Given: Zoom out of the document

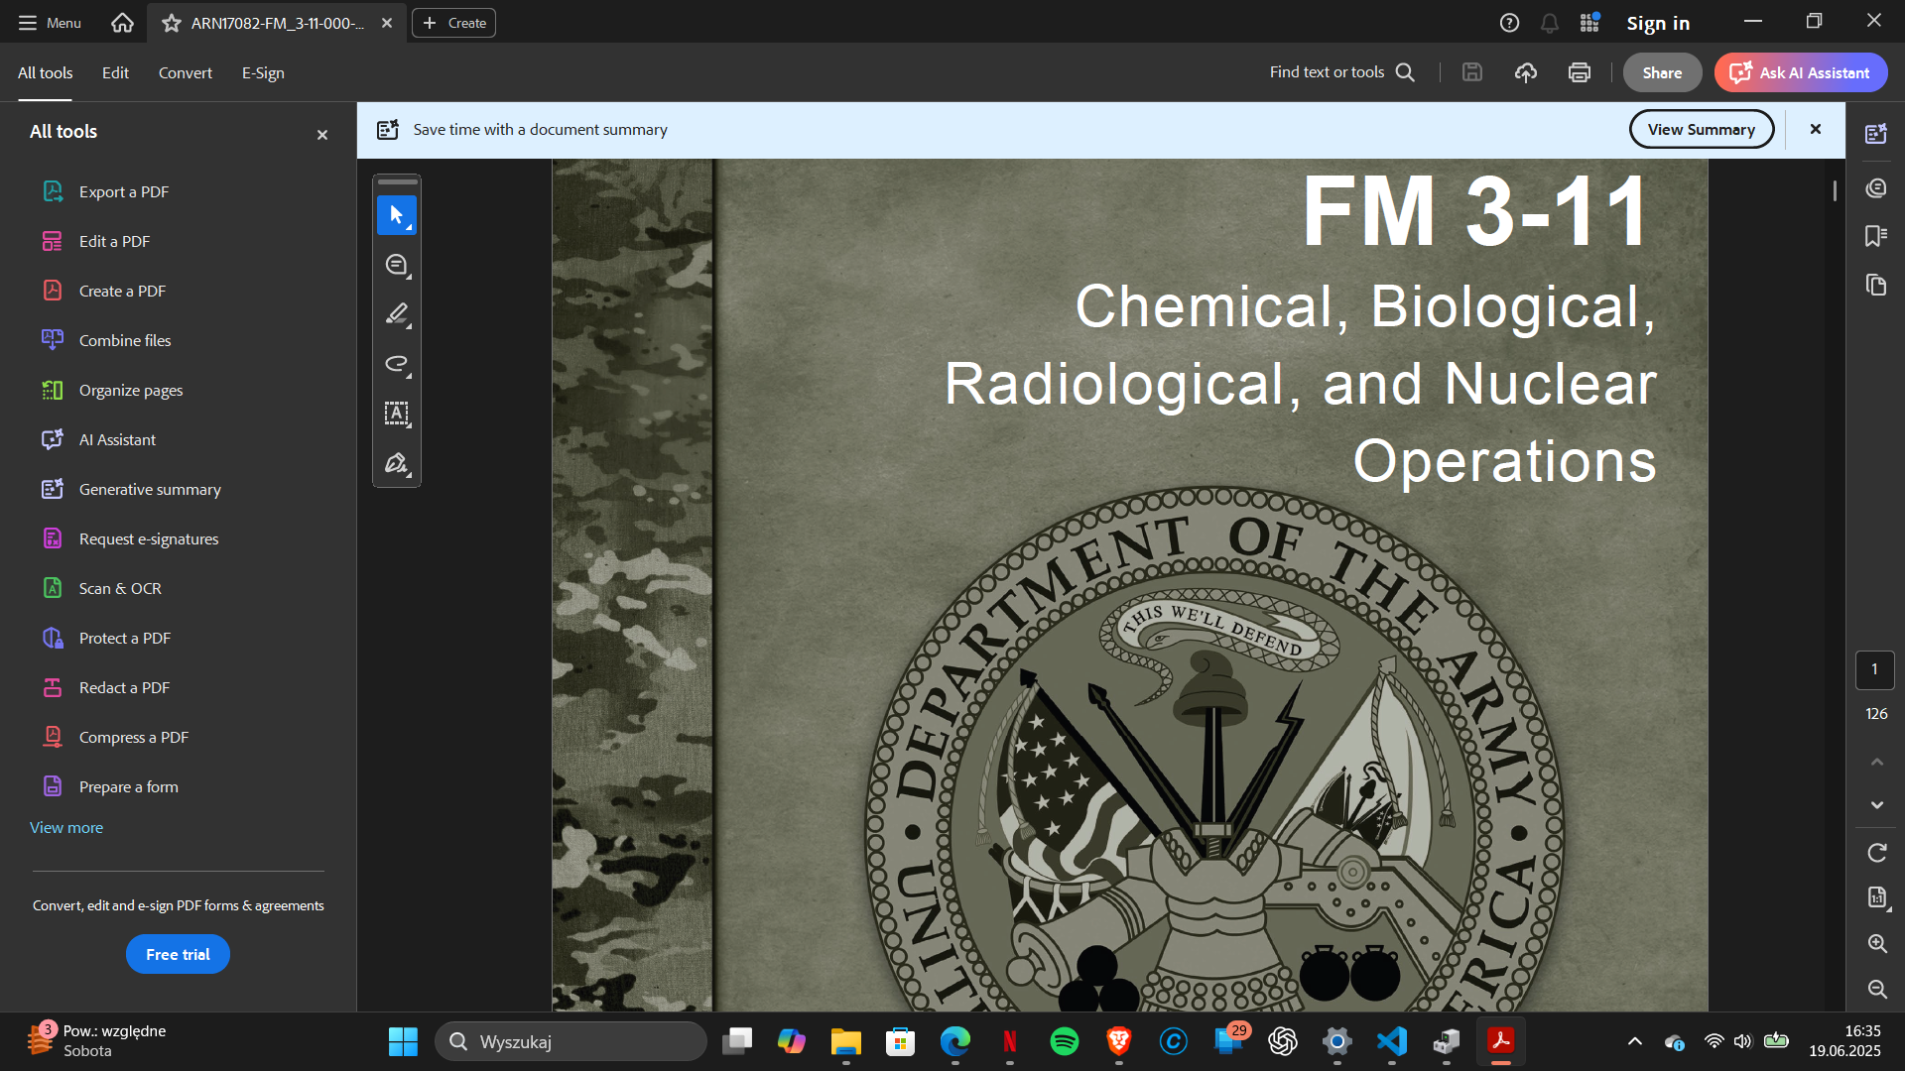Looking at the screenshot, I should click(x=1876, y=989).
